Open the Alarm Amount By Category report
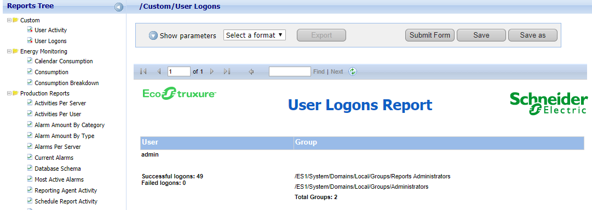 coord(70,125)
